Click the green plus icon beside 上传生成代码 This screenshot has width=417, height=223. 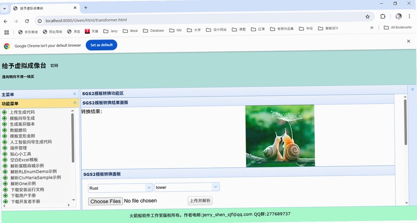[x=5, y=112]
